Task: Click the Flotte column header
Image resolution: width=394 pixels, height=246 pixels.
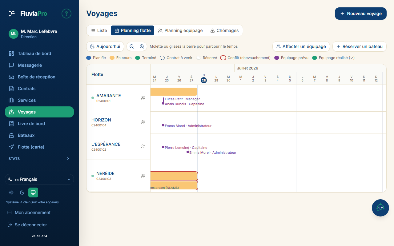Action: point(97,74)
